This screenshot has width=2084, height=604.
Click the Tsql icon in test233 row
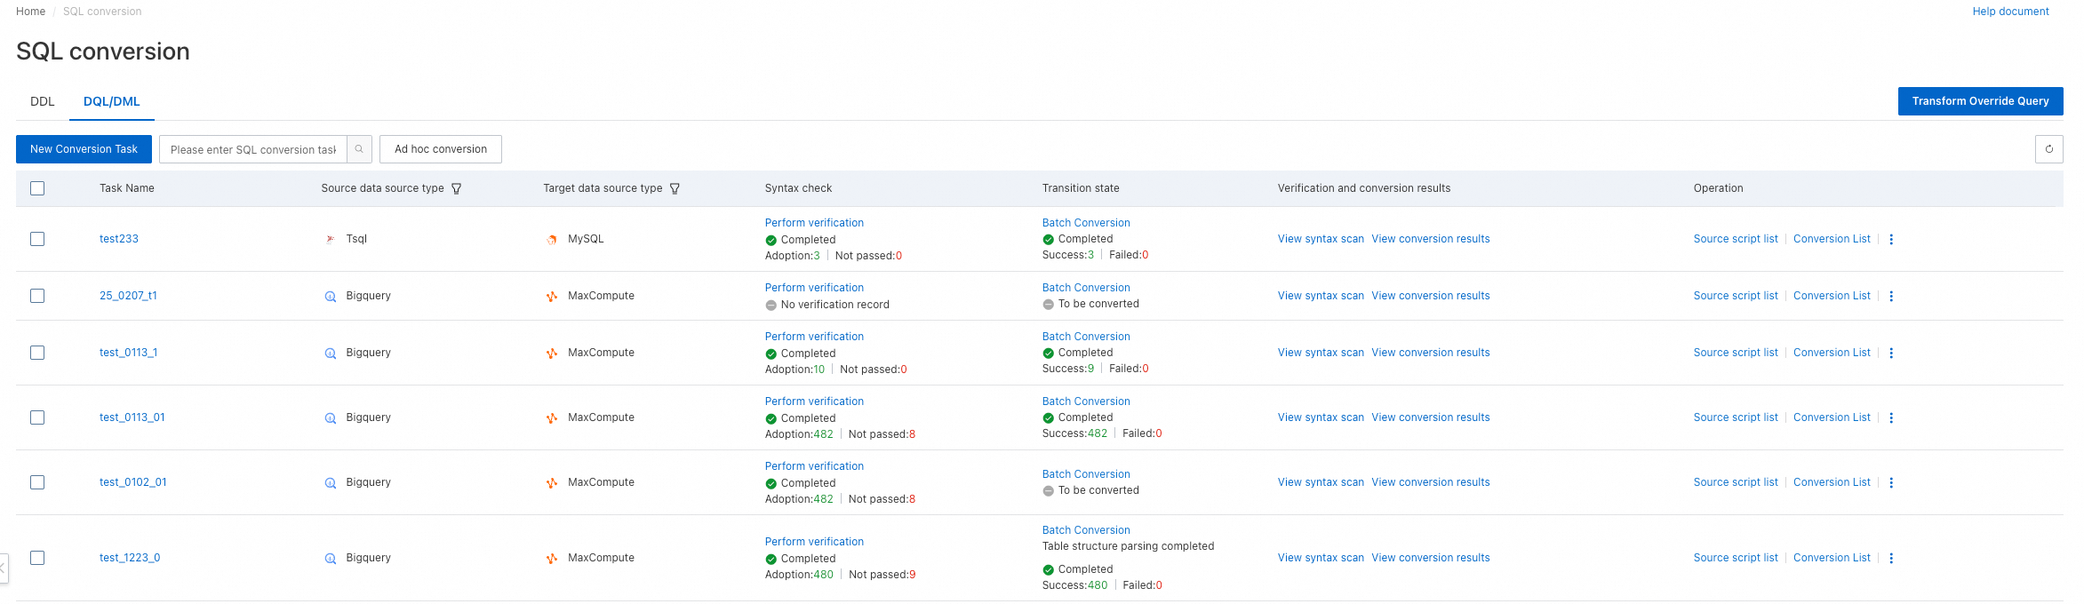point(331,239)
